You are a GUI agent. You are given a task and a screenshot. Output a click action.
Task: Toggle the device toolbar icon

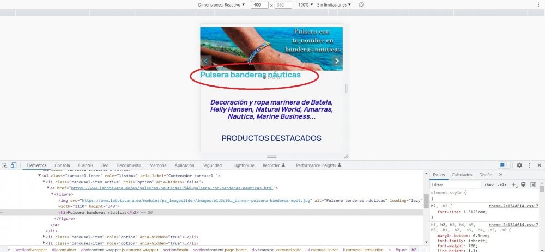click(14, 165)
